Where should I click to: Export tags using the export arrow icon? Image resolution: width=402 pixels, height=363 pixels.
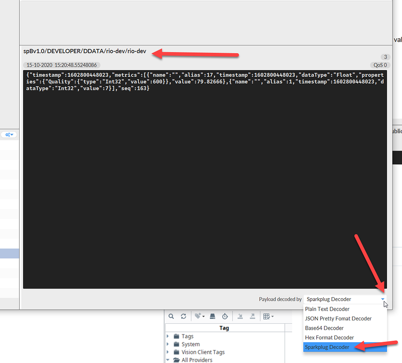point(252,316)
